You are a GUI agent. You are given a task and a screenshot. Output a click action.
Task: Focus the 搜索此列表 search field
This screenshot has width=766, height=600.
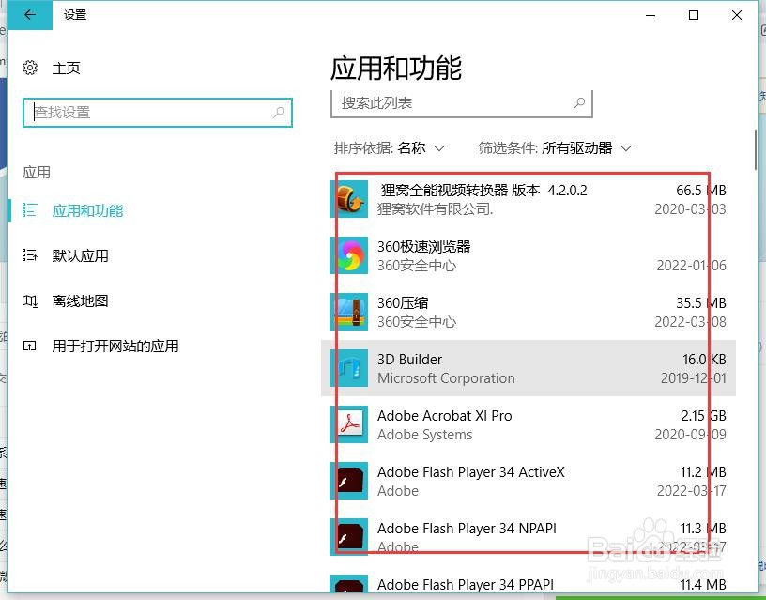point(462,103)
